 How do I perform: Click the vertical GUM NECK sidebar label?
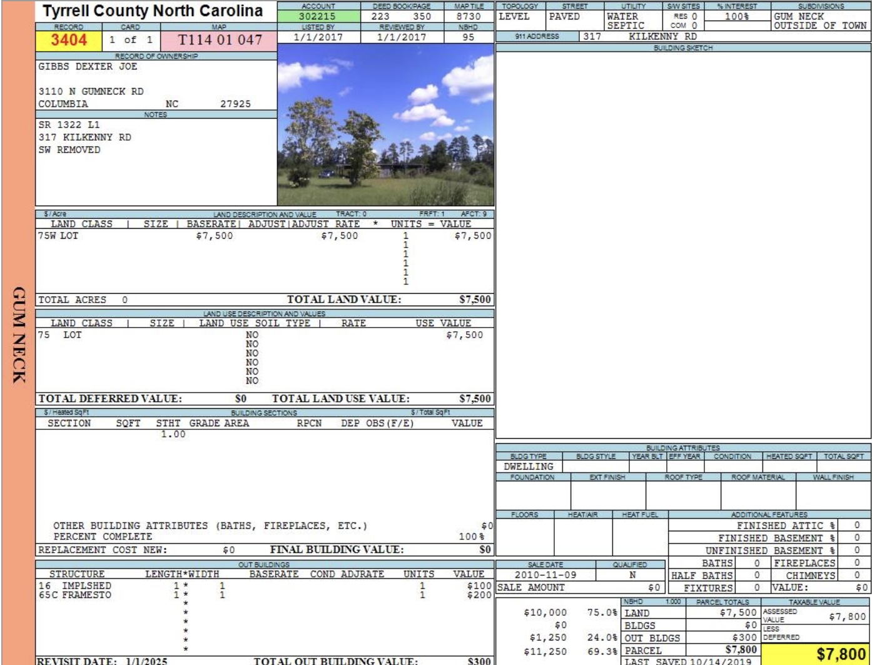point(18,334)
